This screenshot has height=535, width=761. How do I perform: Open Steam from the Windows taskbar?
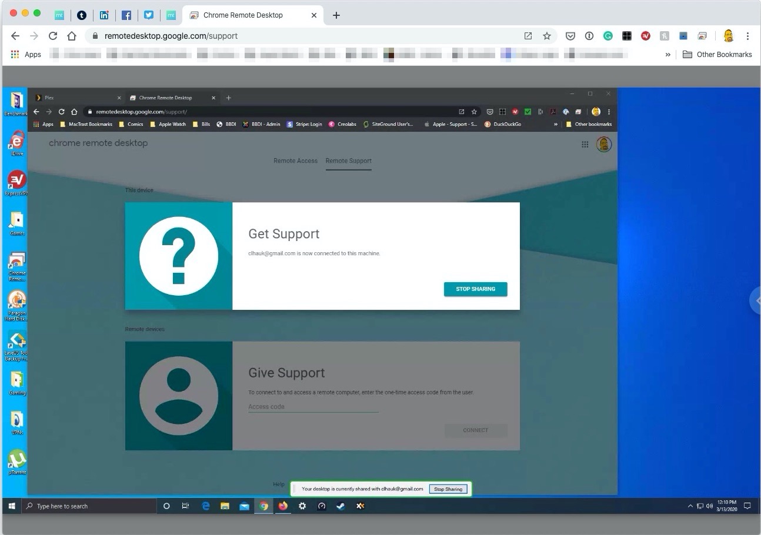coord(341,506)
